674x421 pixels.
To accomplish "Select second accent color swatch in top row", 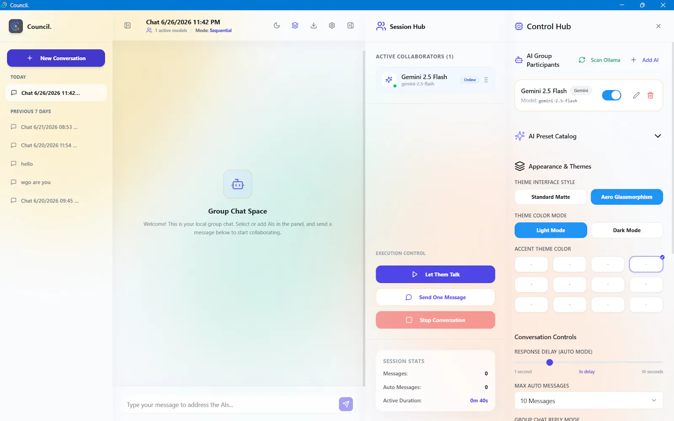I will (x=570, y=264).
